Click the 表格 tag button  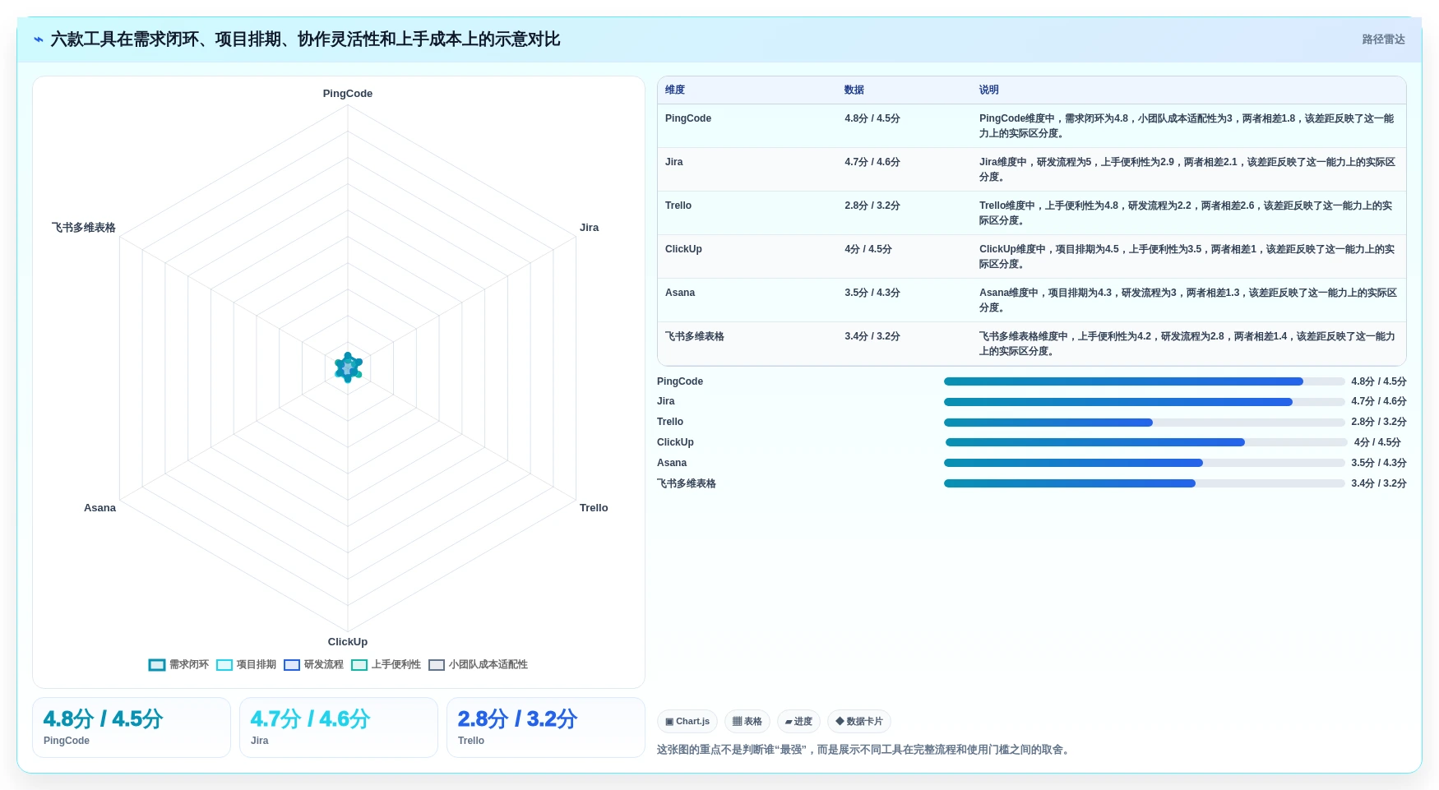coord(747,722)
